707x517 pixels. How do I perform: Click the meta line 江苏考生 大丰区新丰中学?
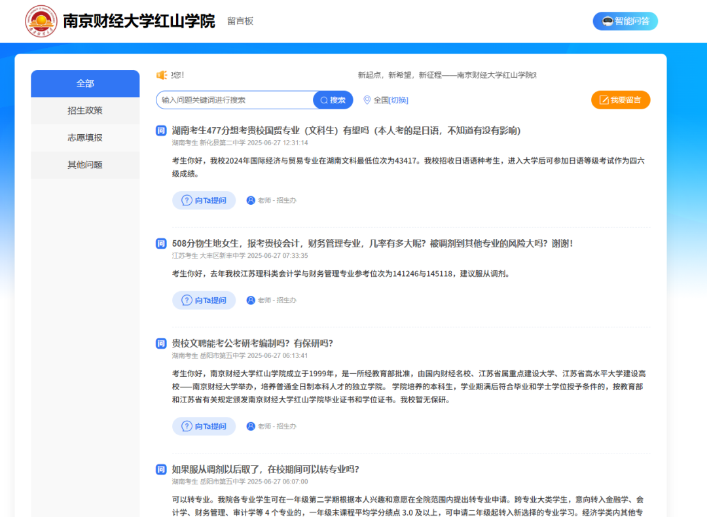(x=209, y=256)
